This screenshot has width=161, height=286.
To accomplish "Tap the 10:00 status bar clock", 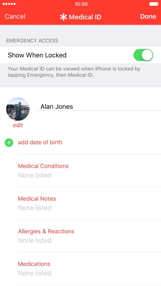I will pyautogui.click(x=81, y=4).
